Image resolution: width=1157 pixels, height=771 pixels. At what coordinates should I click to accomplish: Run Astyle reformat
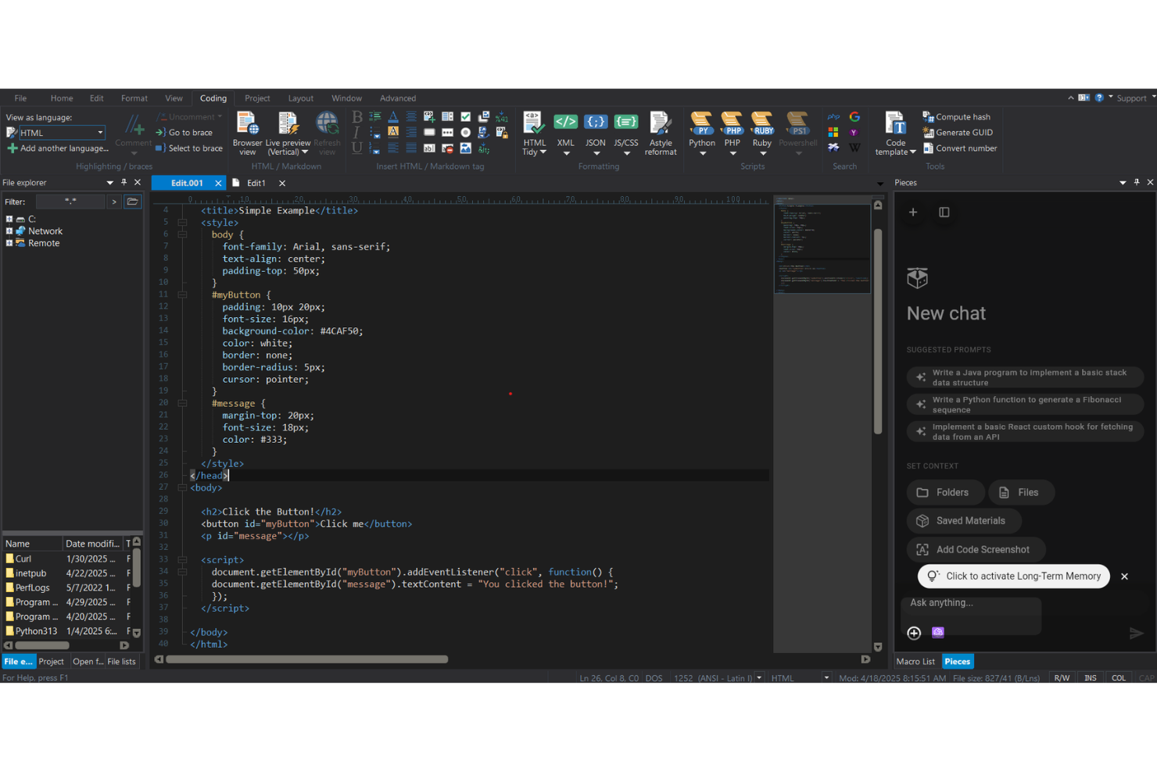pyautogui.click(x=661, y=131)
